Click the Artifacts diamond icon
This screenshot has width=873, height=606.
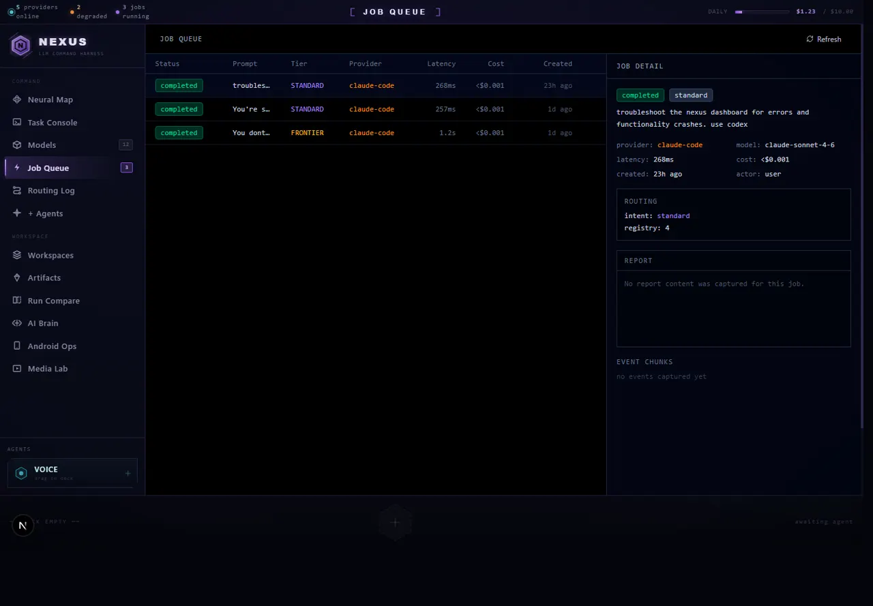coord(17,278)
